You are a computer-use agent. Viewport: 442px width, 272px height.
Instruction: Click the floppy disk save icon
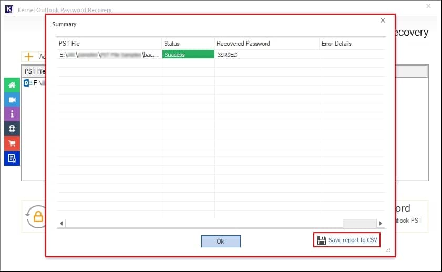[321, 240]
